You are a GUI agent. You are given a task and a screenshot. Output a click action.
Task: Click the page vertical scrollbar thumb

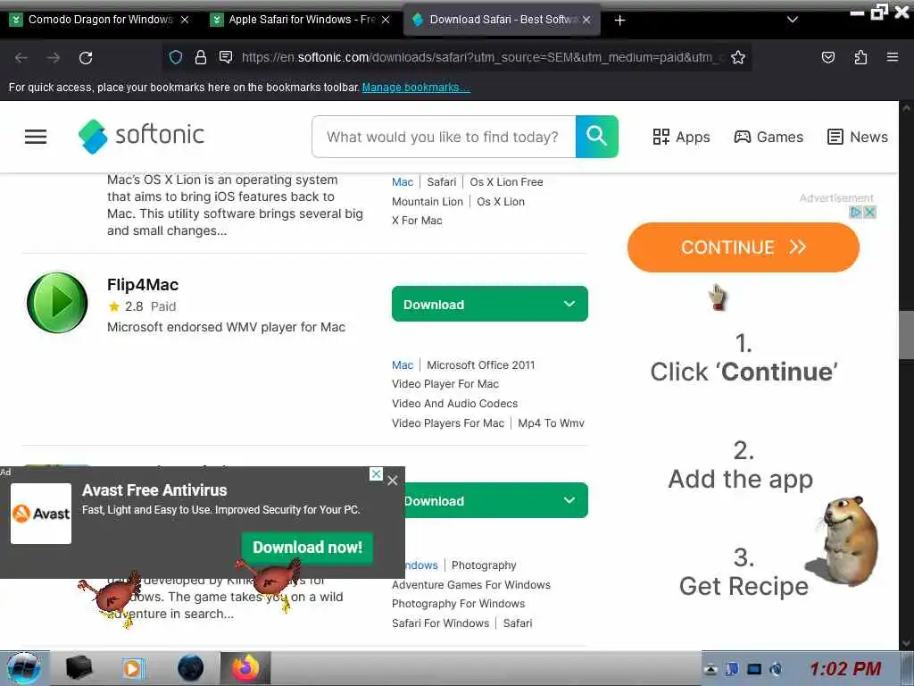pyautogui.click(x=907, y=336)
